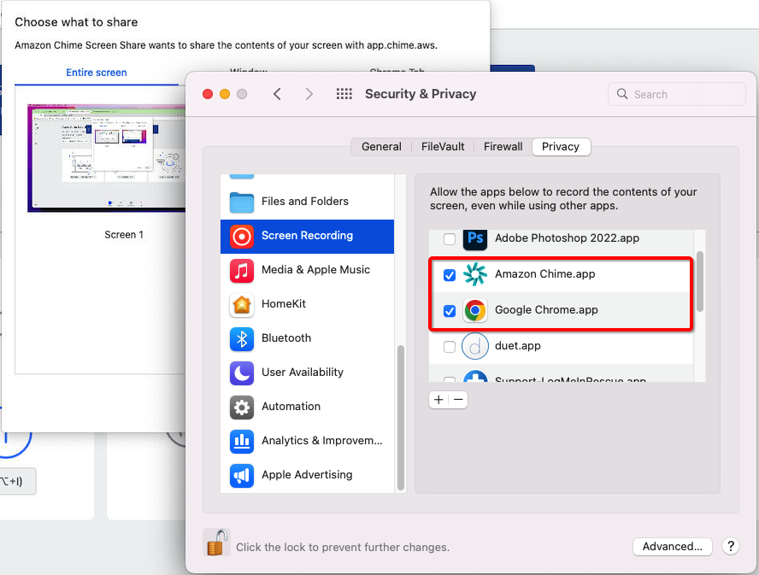
Task: Click the User Availability moon icon
Action: (242, 373)
